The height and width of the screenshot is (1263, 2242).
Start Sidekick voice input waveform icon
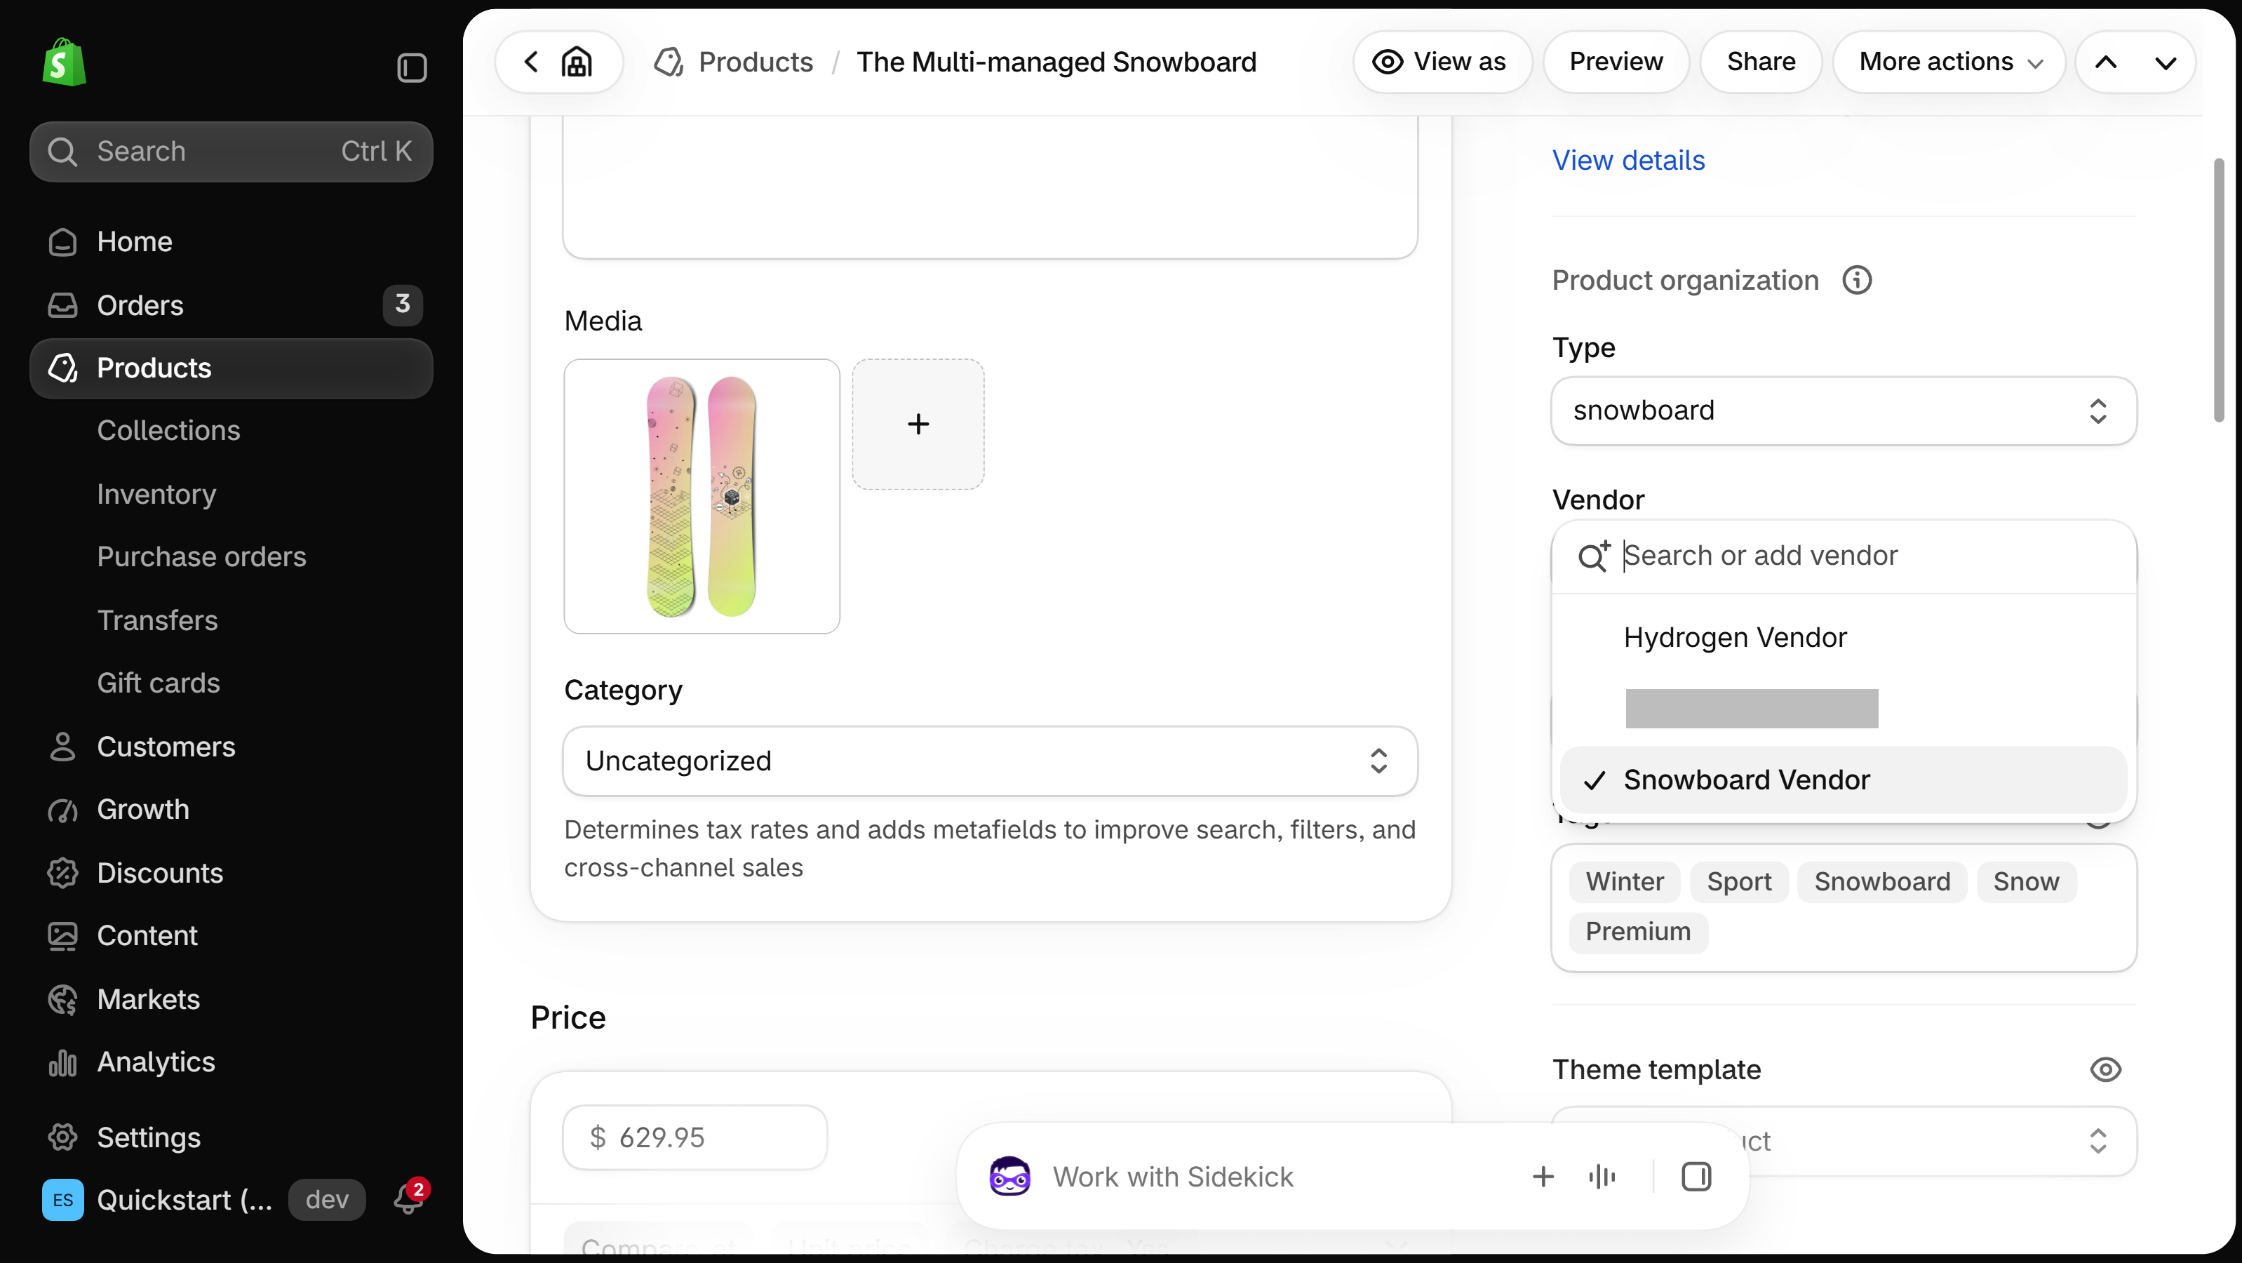1602,1177
